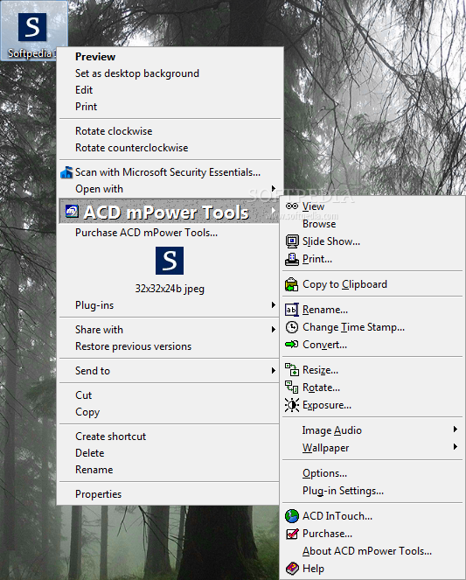Choose Rotate clockwise
The width and height of the screenshot is (466, 580).
pyautogui.click(x=114, y=131)
